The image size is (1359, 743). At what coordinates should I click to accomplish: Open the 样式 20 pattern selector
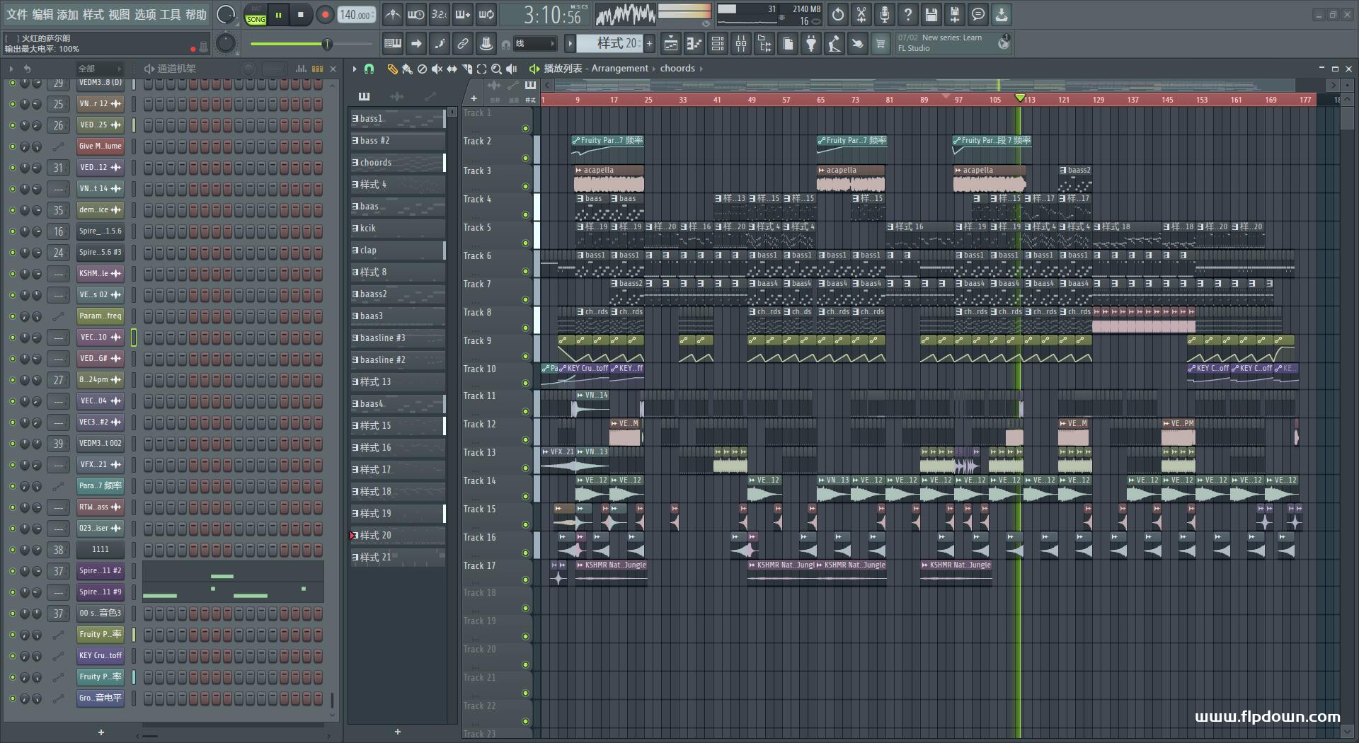[609, 44]
